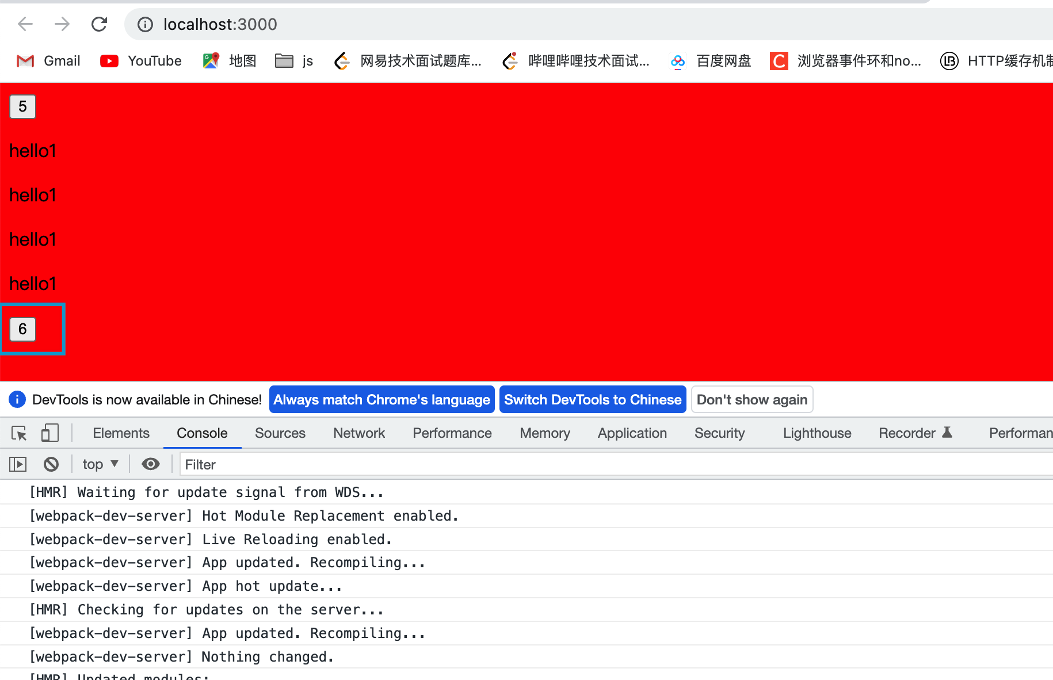Show the console sidebar panel
The image size is (1053, 680).
[18, 464]
